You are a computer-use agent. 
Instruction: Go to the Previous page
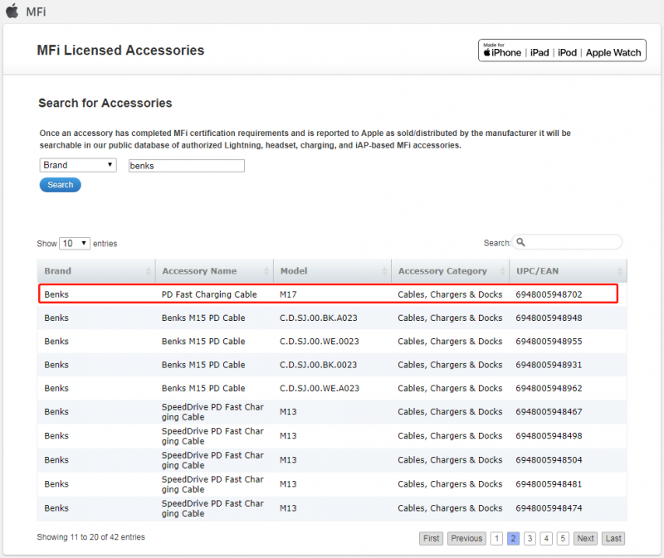click(466, 538)
